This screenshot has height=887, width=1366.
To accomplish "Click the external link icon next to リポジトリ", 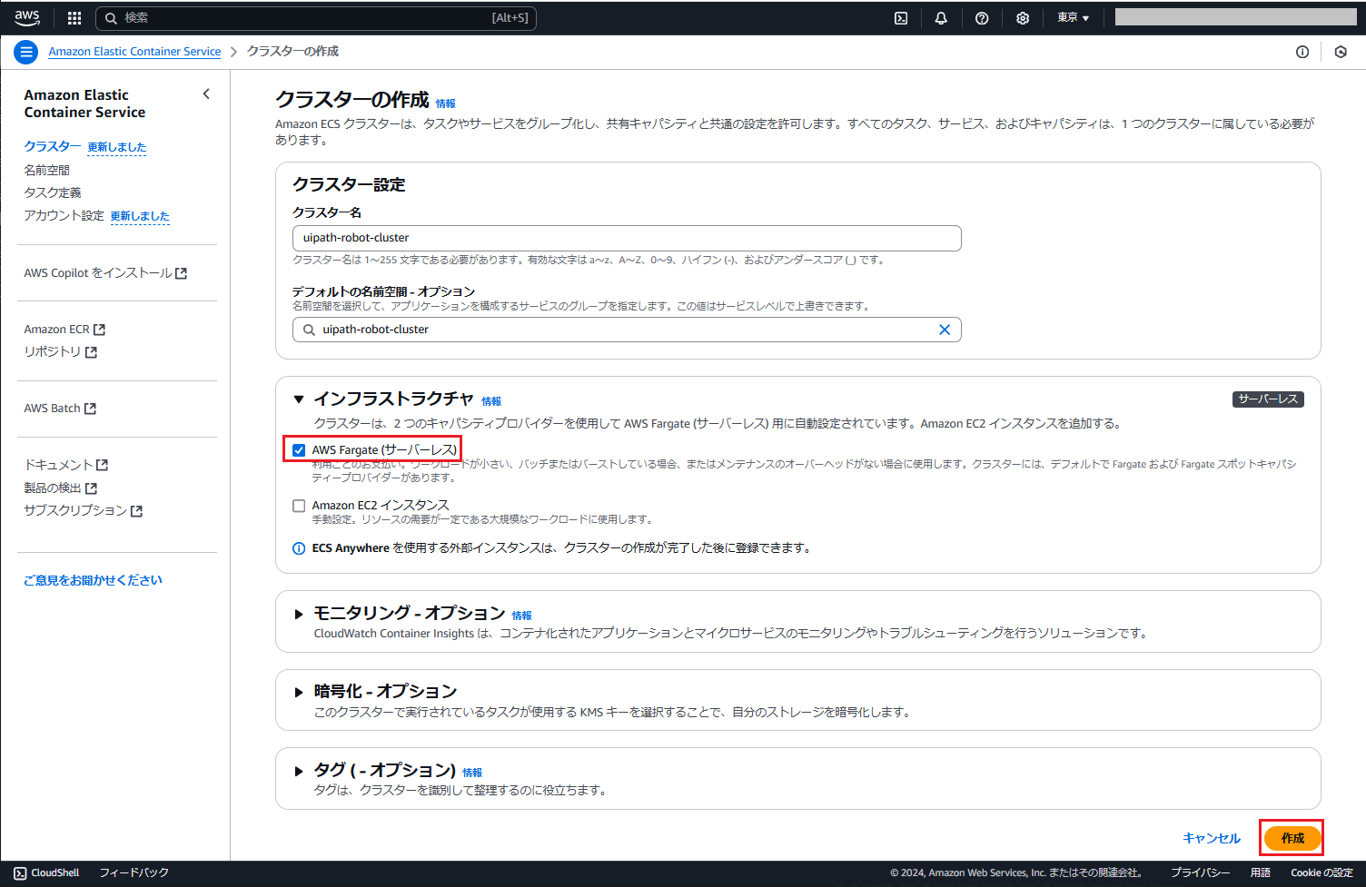I will [91, 352].
